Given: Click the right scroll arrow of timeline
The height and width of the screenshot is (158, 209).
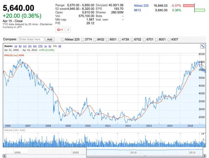Looking at the screenshot, I should tap(204, 156).
